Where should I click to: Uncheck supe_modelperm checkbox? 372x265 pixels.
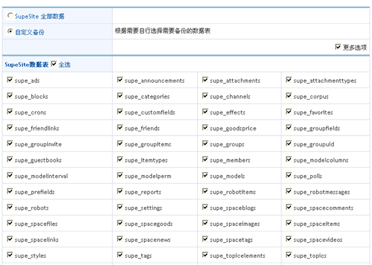coord(120,175)
